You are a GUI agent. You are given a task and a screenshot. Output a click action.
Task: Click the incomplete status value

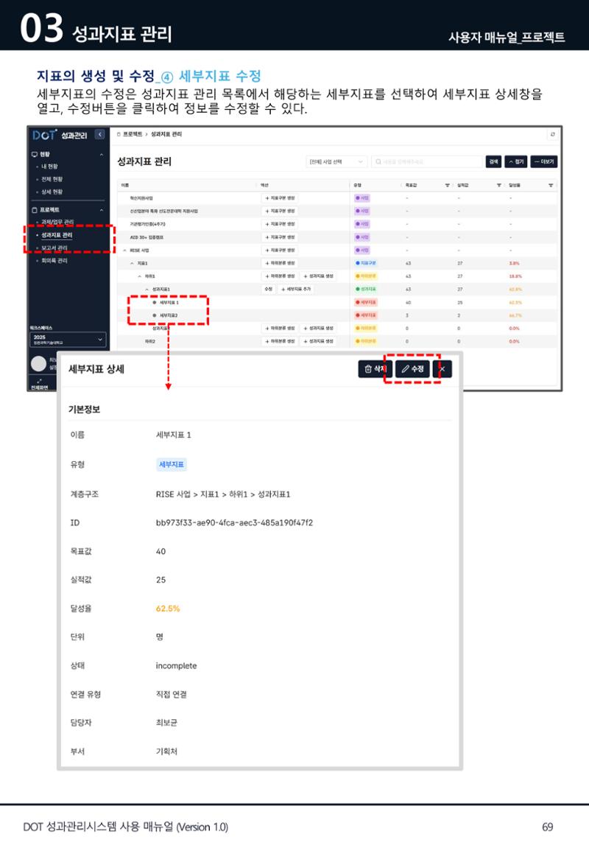click(176, 666)
